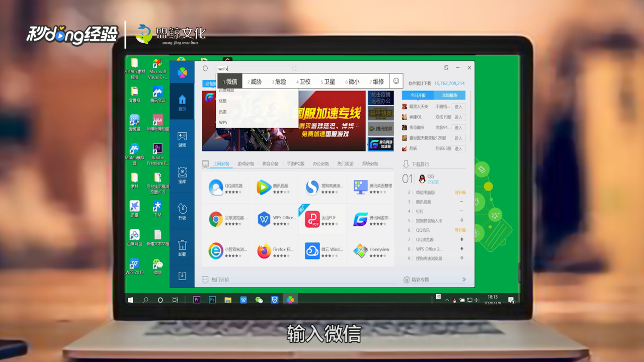Click the Firefox app icon
This screenshot has height=362, width=644.
[x=264, y=251]
